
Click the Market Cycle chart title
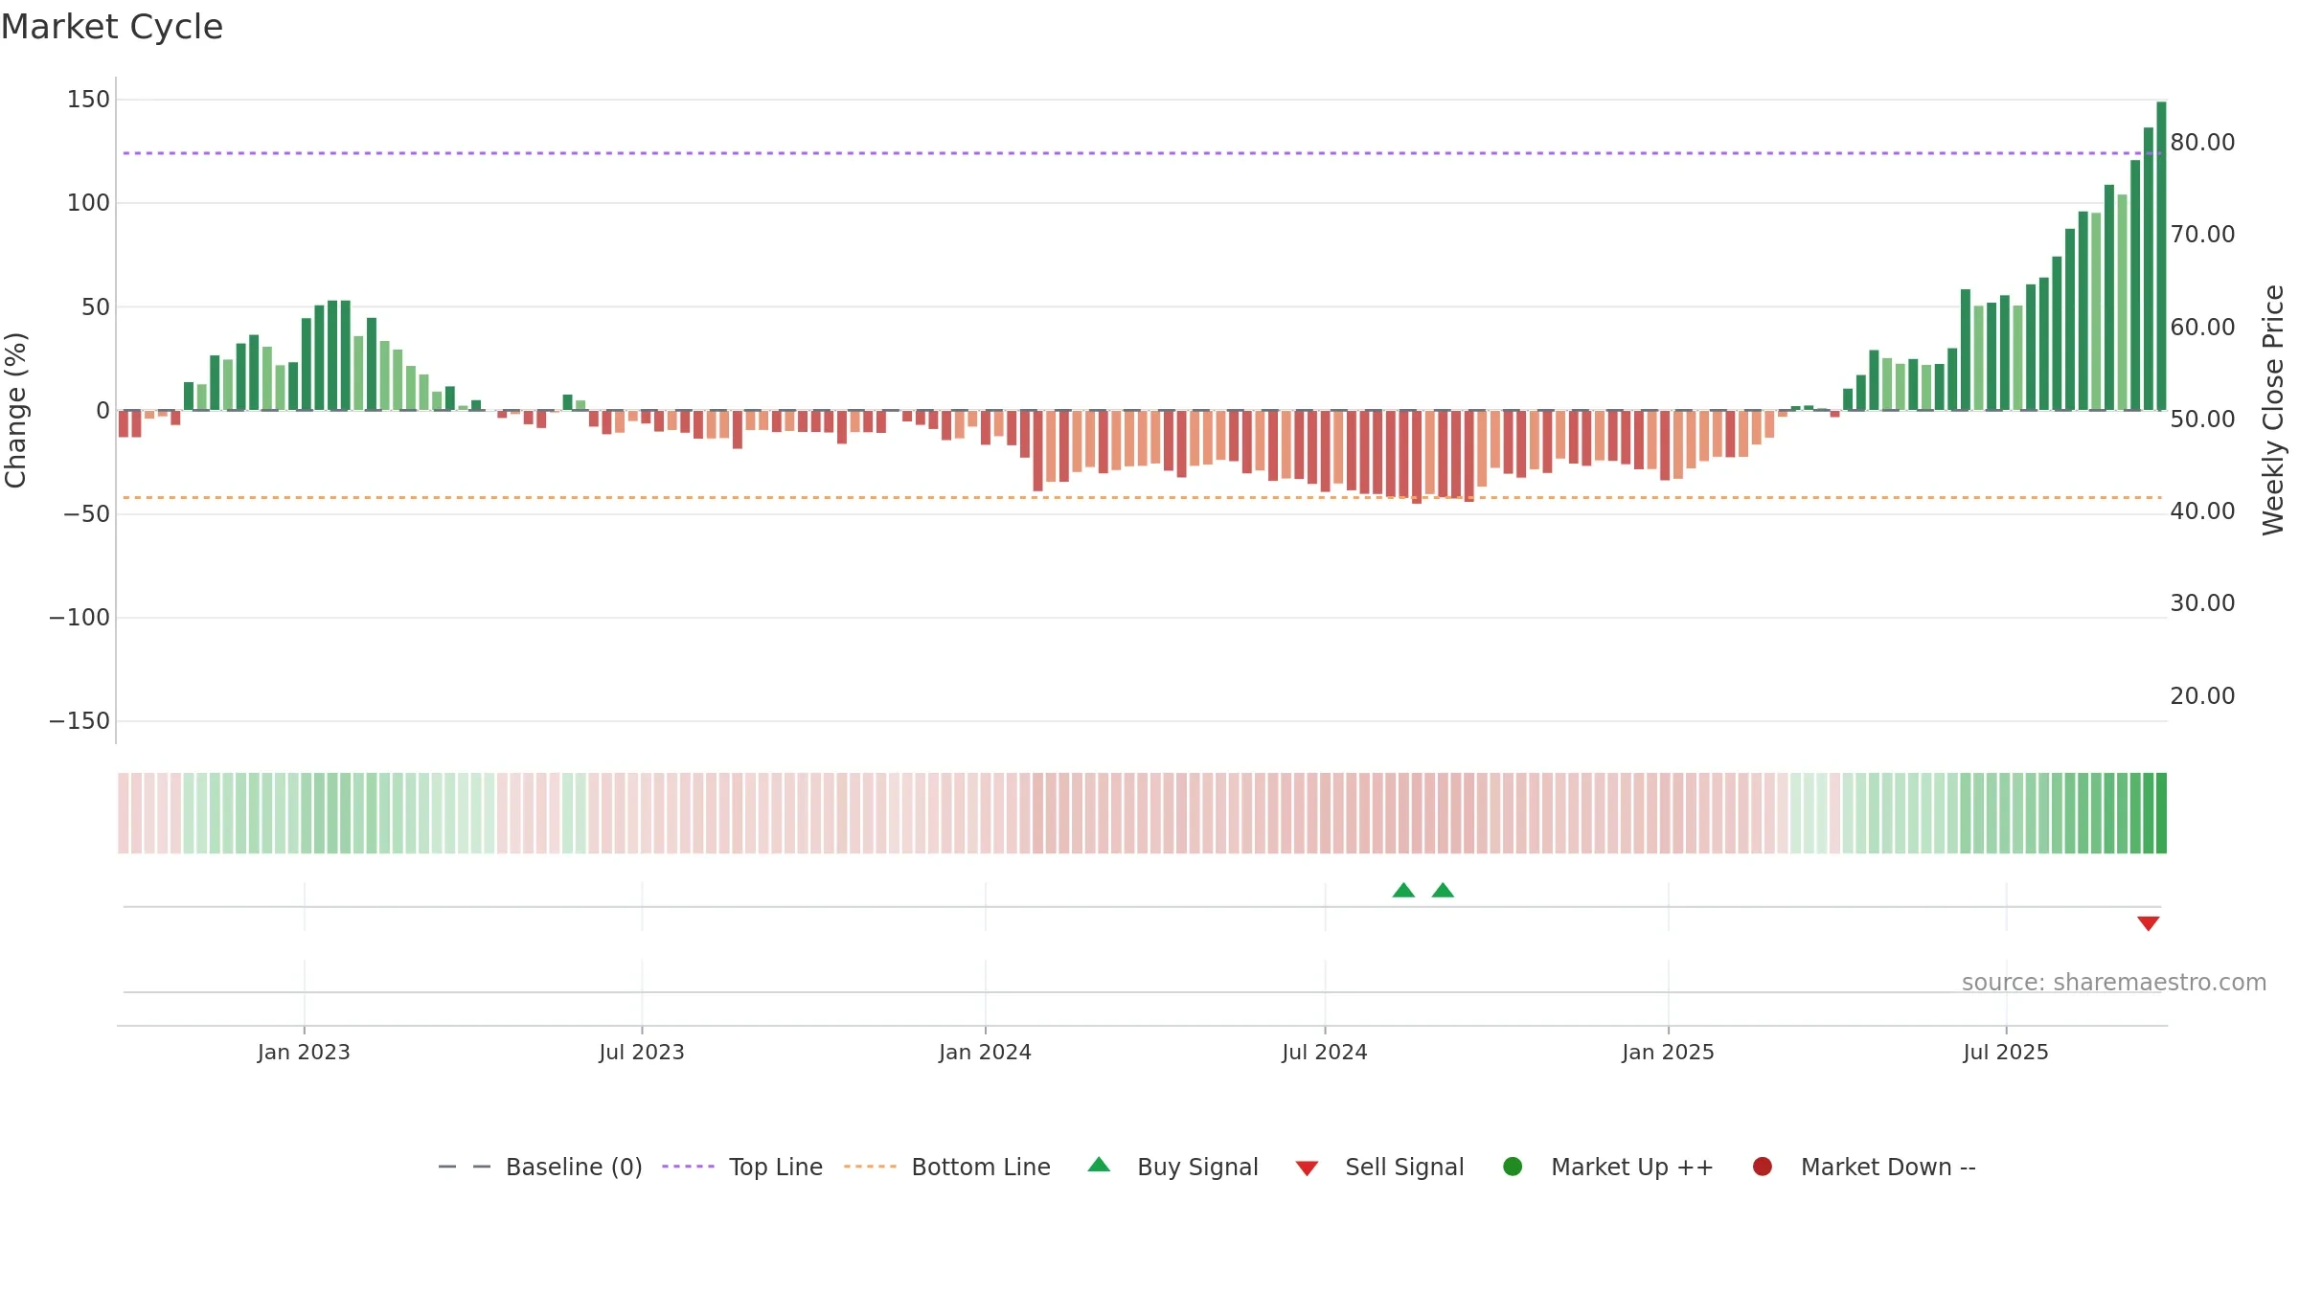point(112,27)
